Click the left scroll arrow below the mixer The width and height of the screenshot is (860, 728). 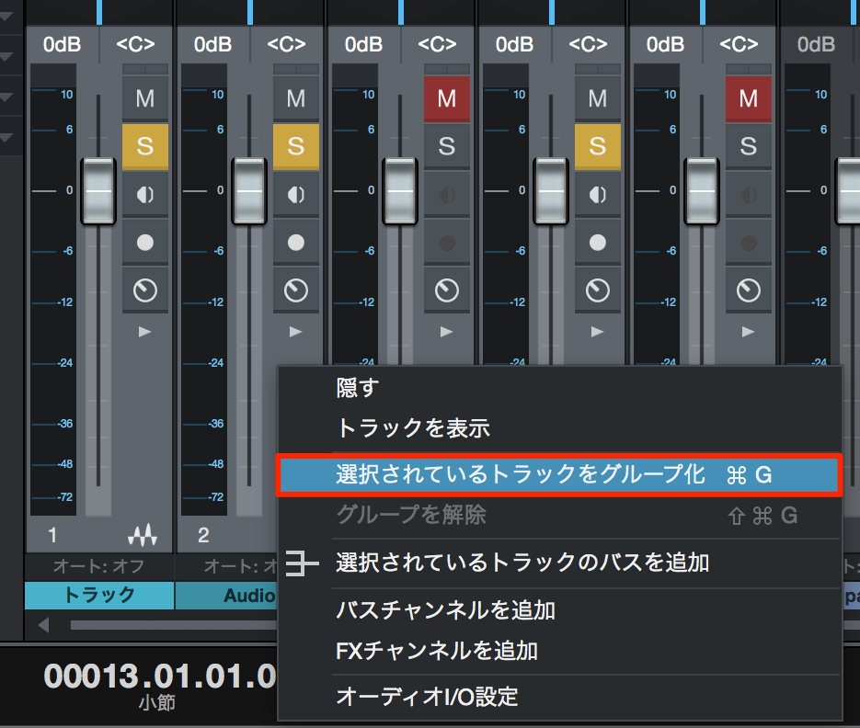tap(44, 624)
